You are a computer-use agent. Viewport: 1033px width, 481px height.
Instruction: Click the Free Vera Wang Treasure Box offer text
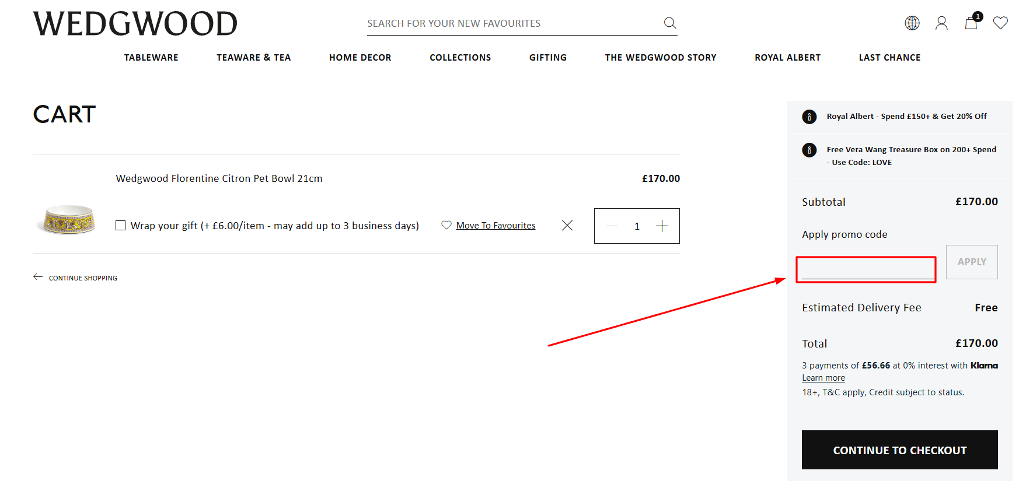912,156
